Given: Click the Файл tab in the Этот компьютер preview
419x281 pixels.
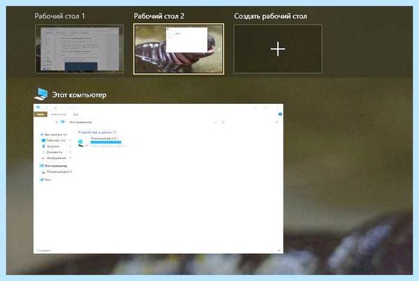Looking at the screenshot, I should pyautogui.click(x=41, y=114).
